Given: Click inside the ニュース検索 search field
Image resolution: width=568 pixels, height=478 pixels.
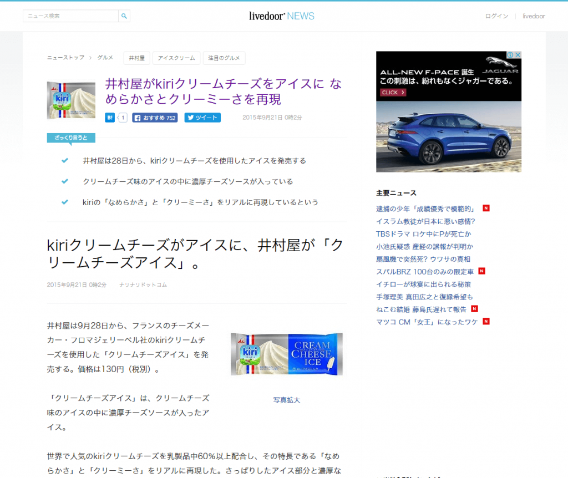Looking at the screenshot, I should pyautogui.click(x=70, y=16).
